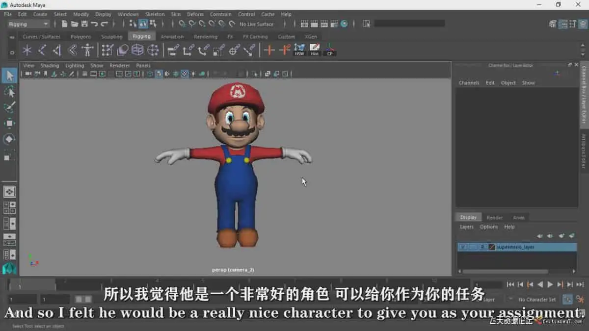This screenshot has width=589, height=331.
Task: Click the supermario_layer color swatch
Action: [491, 247]
